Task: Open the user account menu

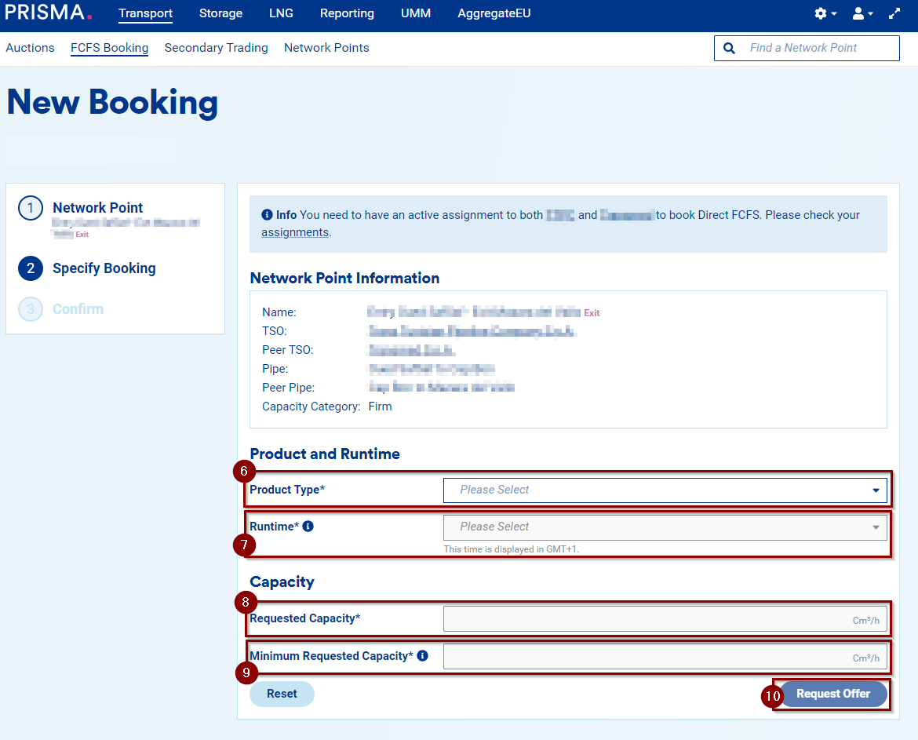Action: point(862,13)
